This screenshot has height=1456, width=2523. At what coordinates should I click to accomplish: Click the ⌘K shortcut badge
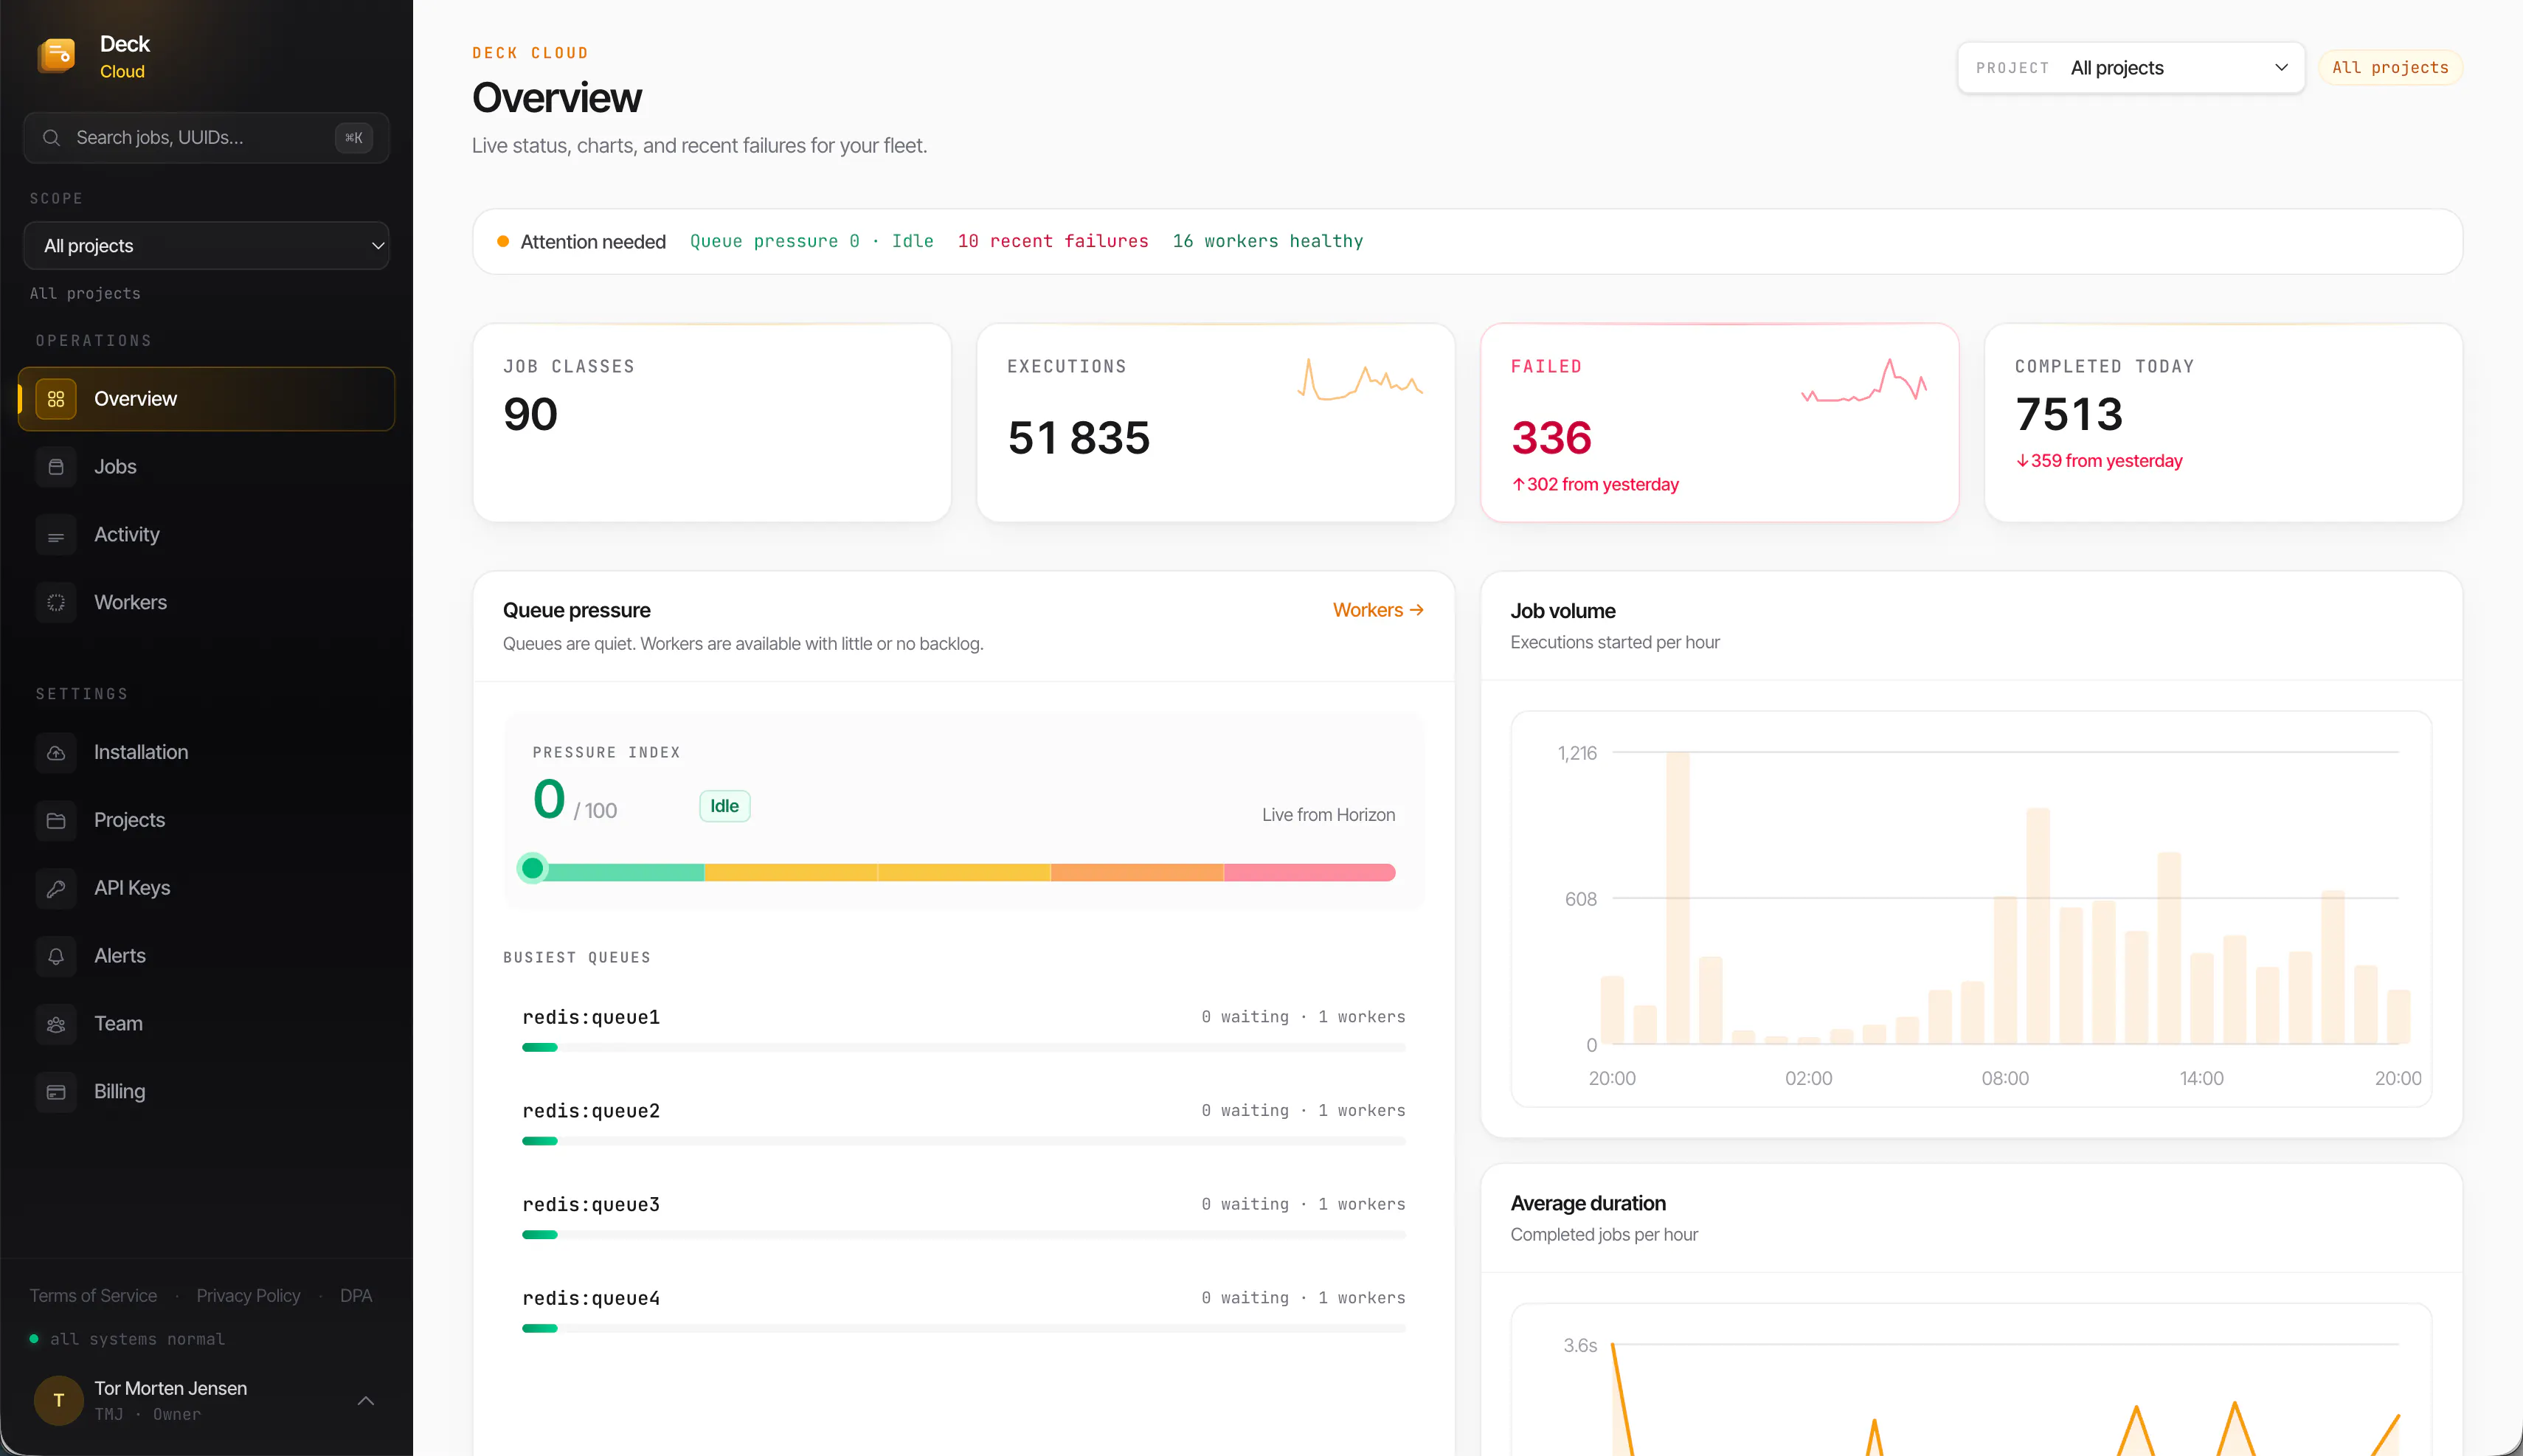[x=354, y=138]
